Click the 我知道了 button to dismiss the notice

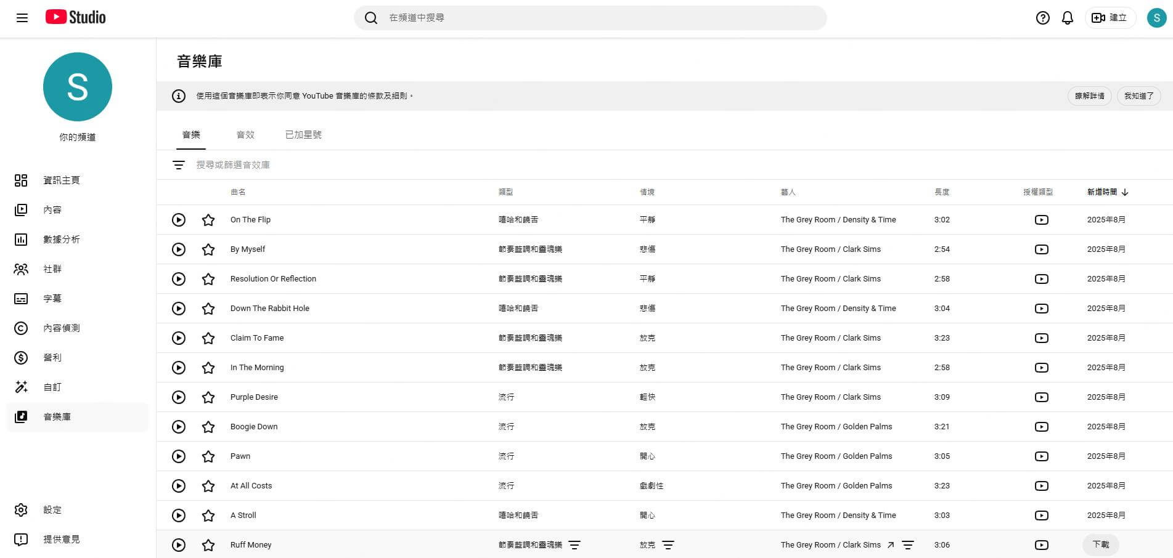click(1138, 96)
